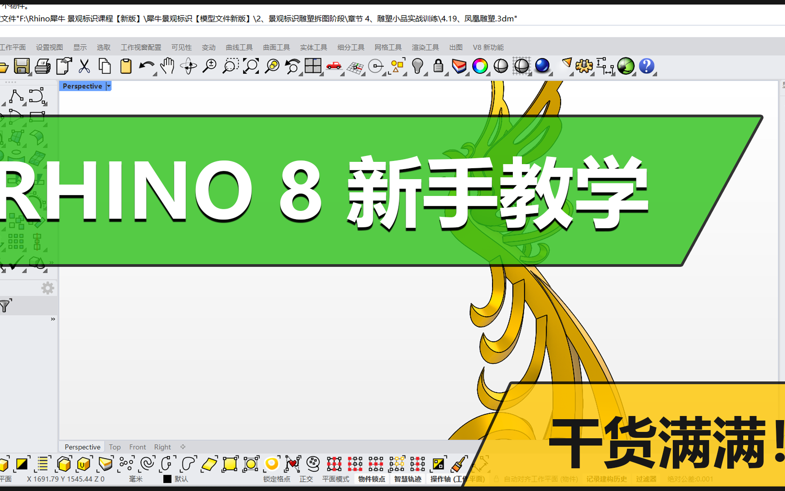The height and width of the screenshot is (491, 785).
Task: Click the Undo arrow icon
Action: pos(146,66)
